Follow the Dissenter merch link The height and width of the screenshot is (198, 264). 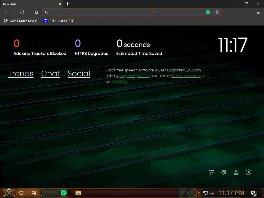click(x=185, y=76)
